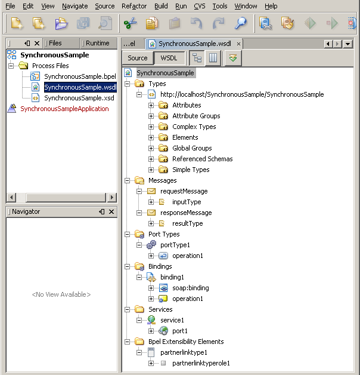Collapse the Types node
Image resolution: width=360 pixels, height=375 pixels.
pyautogui.click(x=127, y=84)
